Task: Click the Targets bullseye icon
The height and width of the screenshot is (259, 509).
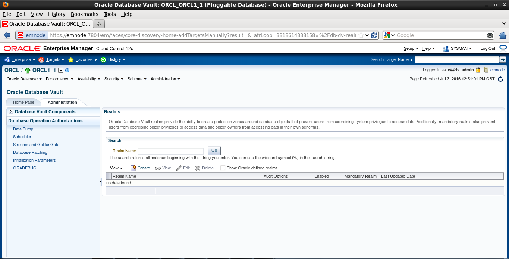Action: point(41,59)
